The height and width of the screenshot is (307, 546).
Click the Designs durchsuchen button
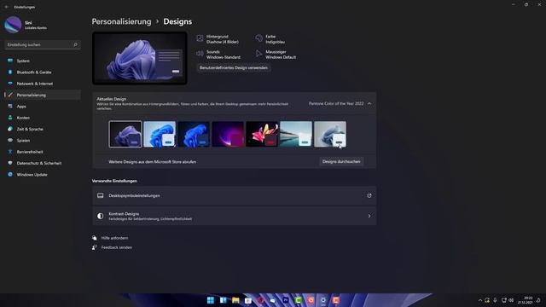[x=341, y=161]
